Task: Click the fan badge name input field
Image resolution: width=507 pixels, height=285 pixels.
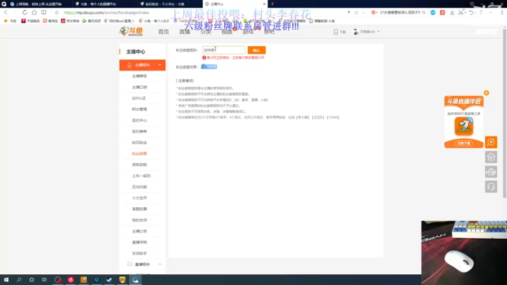Action: pyautogui.click(x=224, y=50)
